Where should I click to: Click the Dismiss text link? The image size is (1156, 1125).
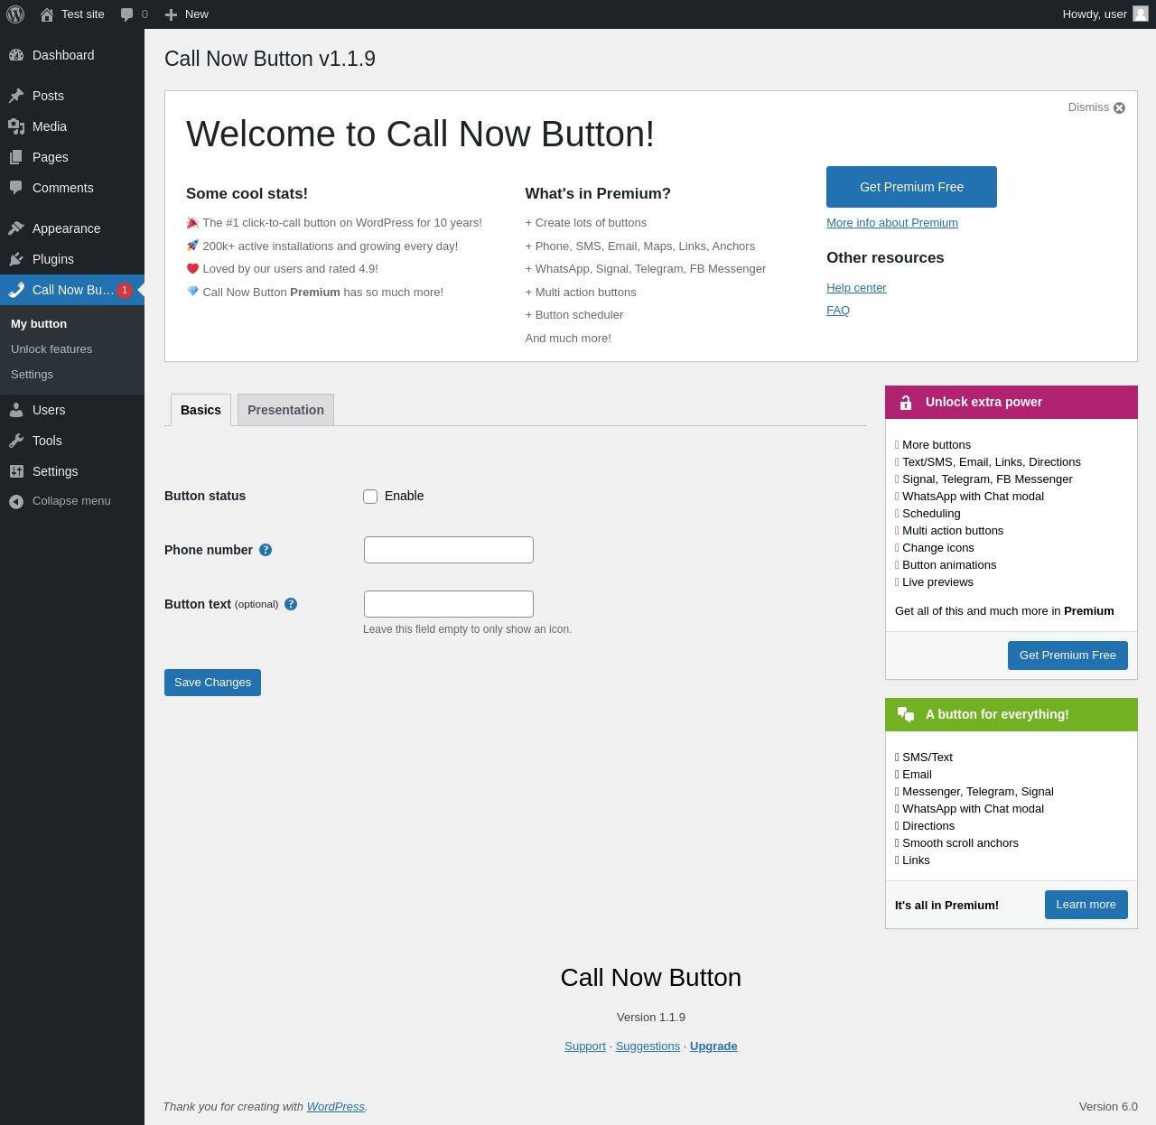[1088, 107]
